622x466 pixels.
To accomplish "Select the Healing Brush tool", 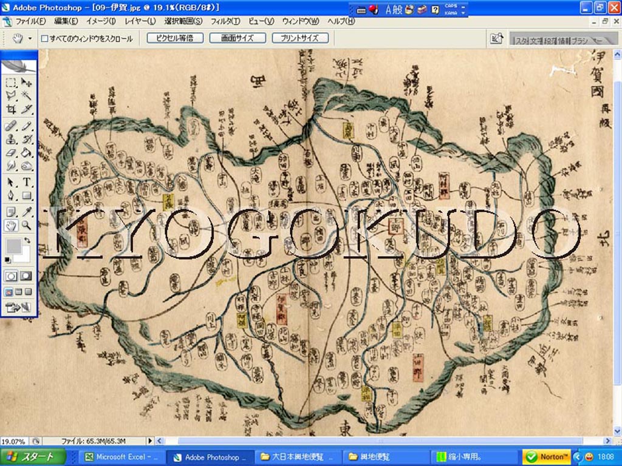I will (x=11, y=126).
